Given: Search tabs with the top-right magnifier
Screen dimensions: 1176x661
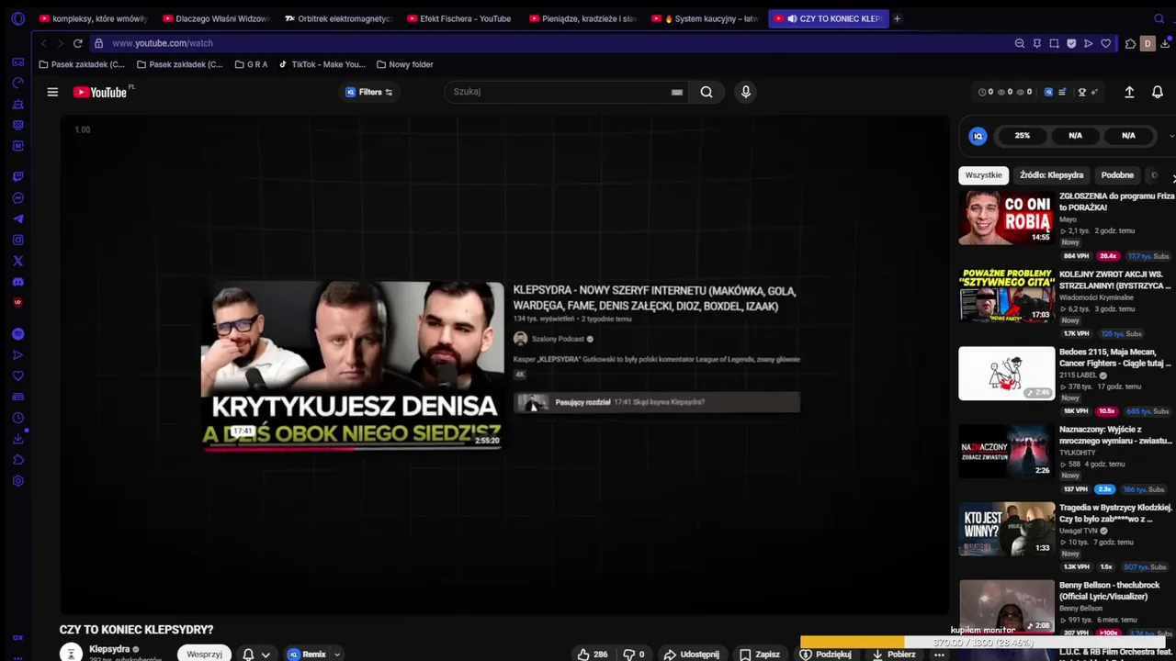Looking at the screenshot, I should 1159,18.
